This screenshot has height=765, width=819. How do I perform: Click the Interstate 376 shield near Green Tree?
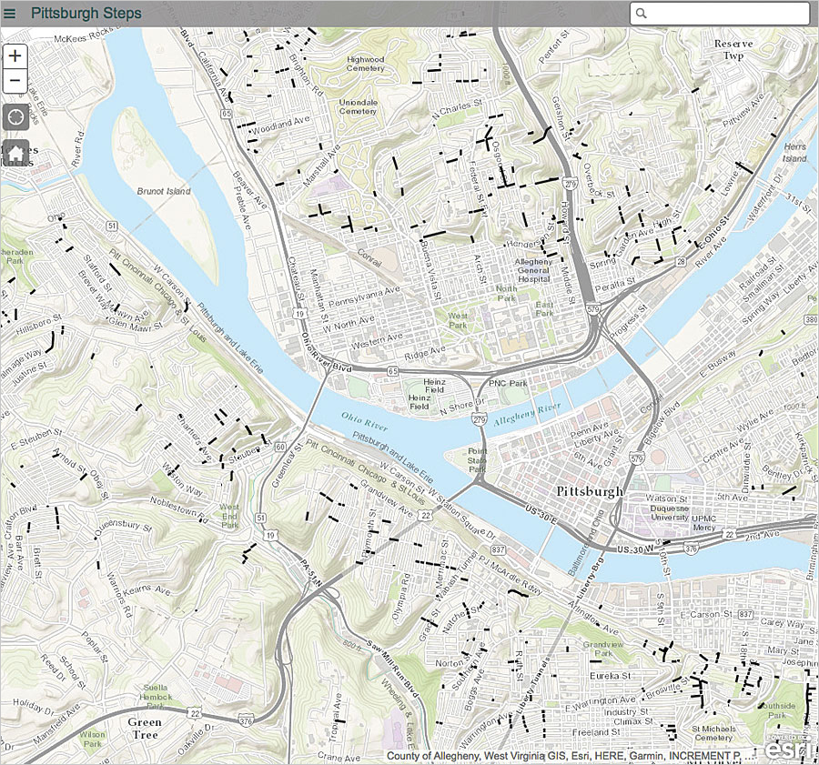[x=245, y=721]
